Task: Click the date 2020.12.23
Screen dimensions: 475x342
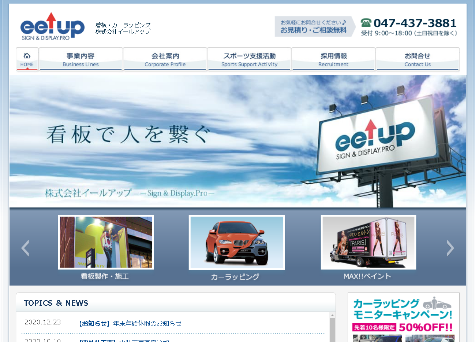Action: pos(42,322)
